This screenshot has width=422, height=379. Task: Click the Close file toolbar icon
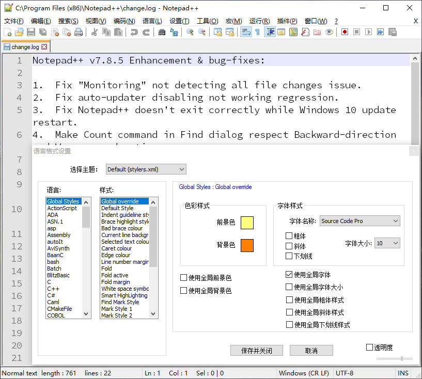click(55, 33)
